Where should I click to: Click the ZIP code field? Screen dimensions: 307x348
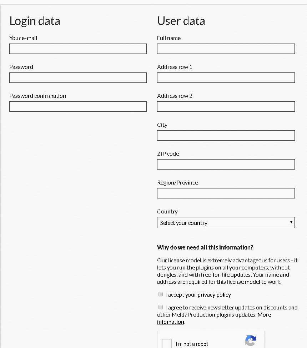coord(226,165)
